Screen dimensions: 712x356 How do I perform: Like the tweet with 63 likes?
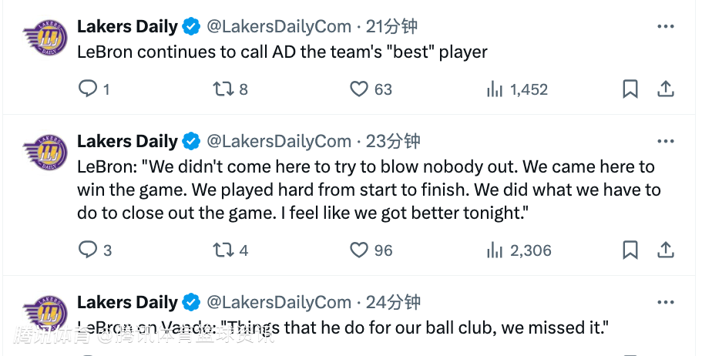[x=359, y=89]
